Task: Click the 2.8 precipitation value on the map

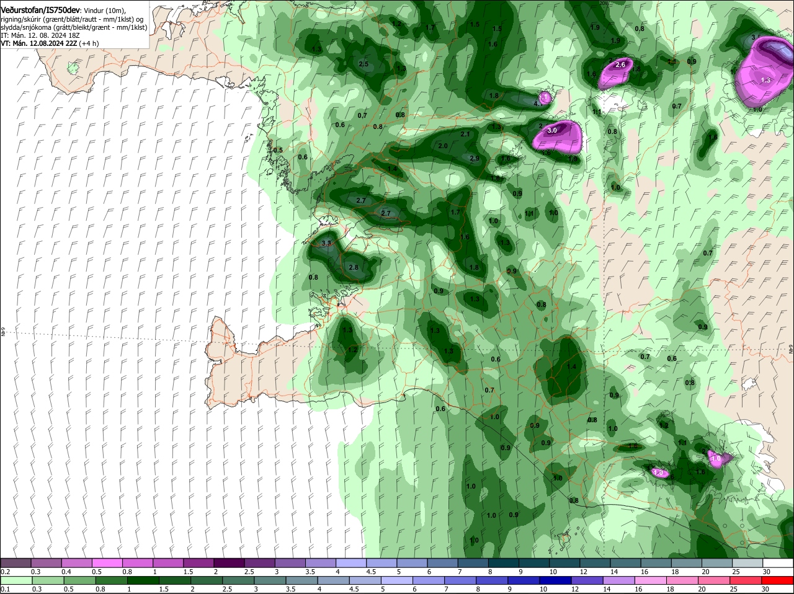Action: click(x=354, y=267)
